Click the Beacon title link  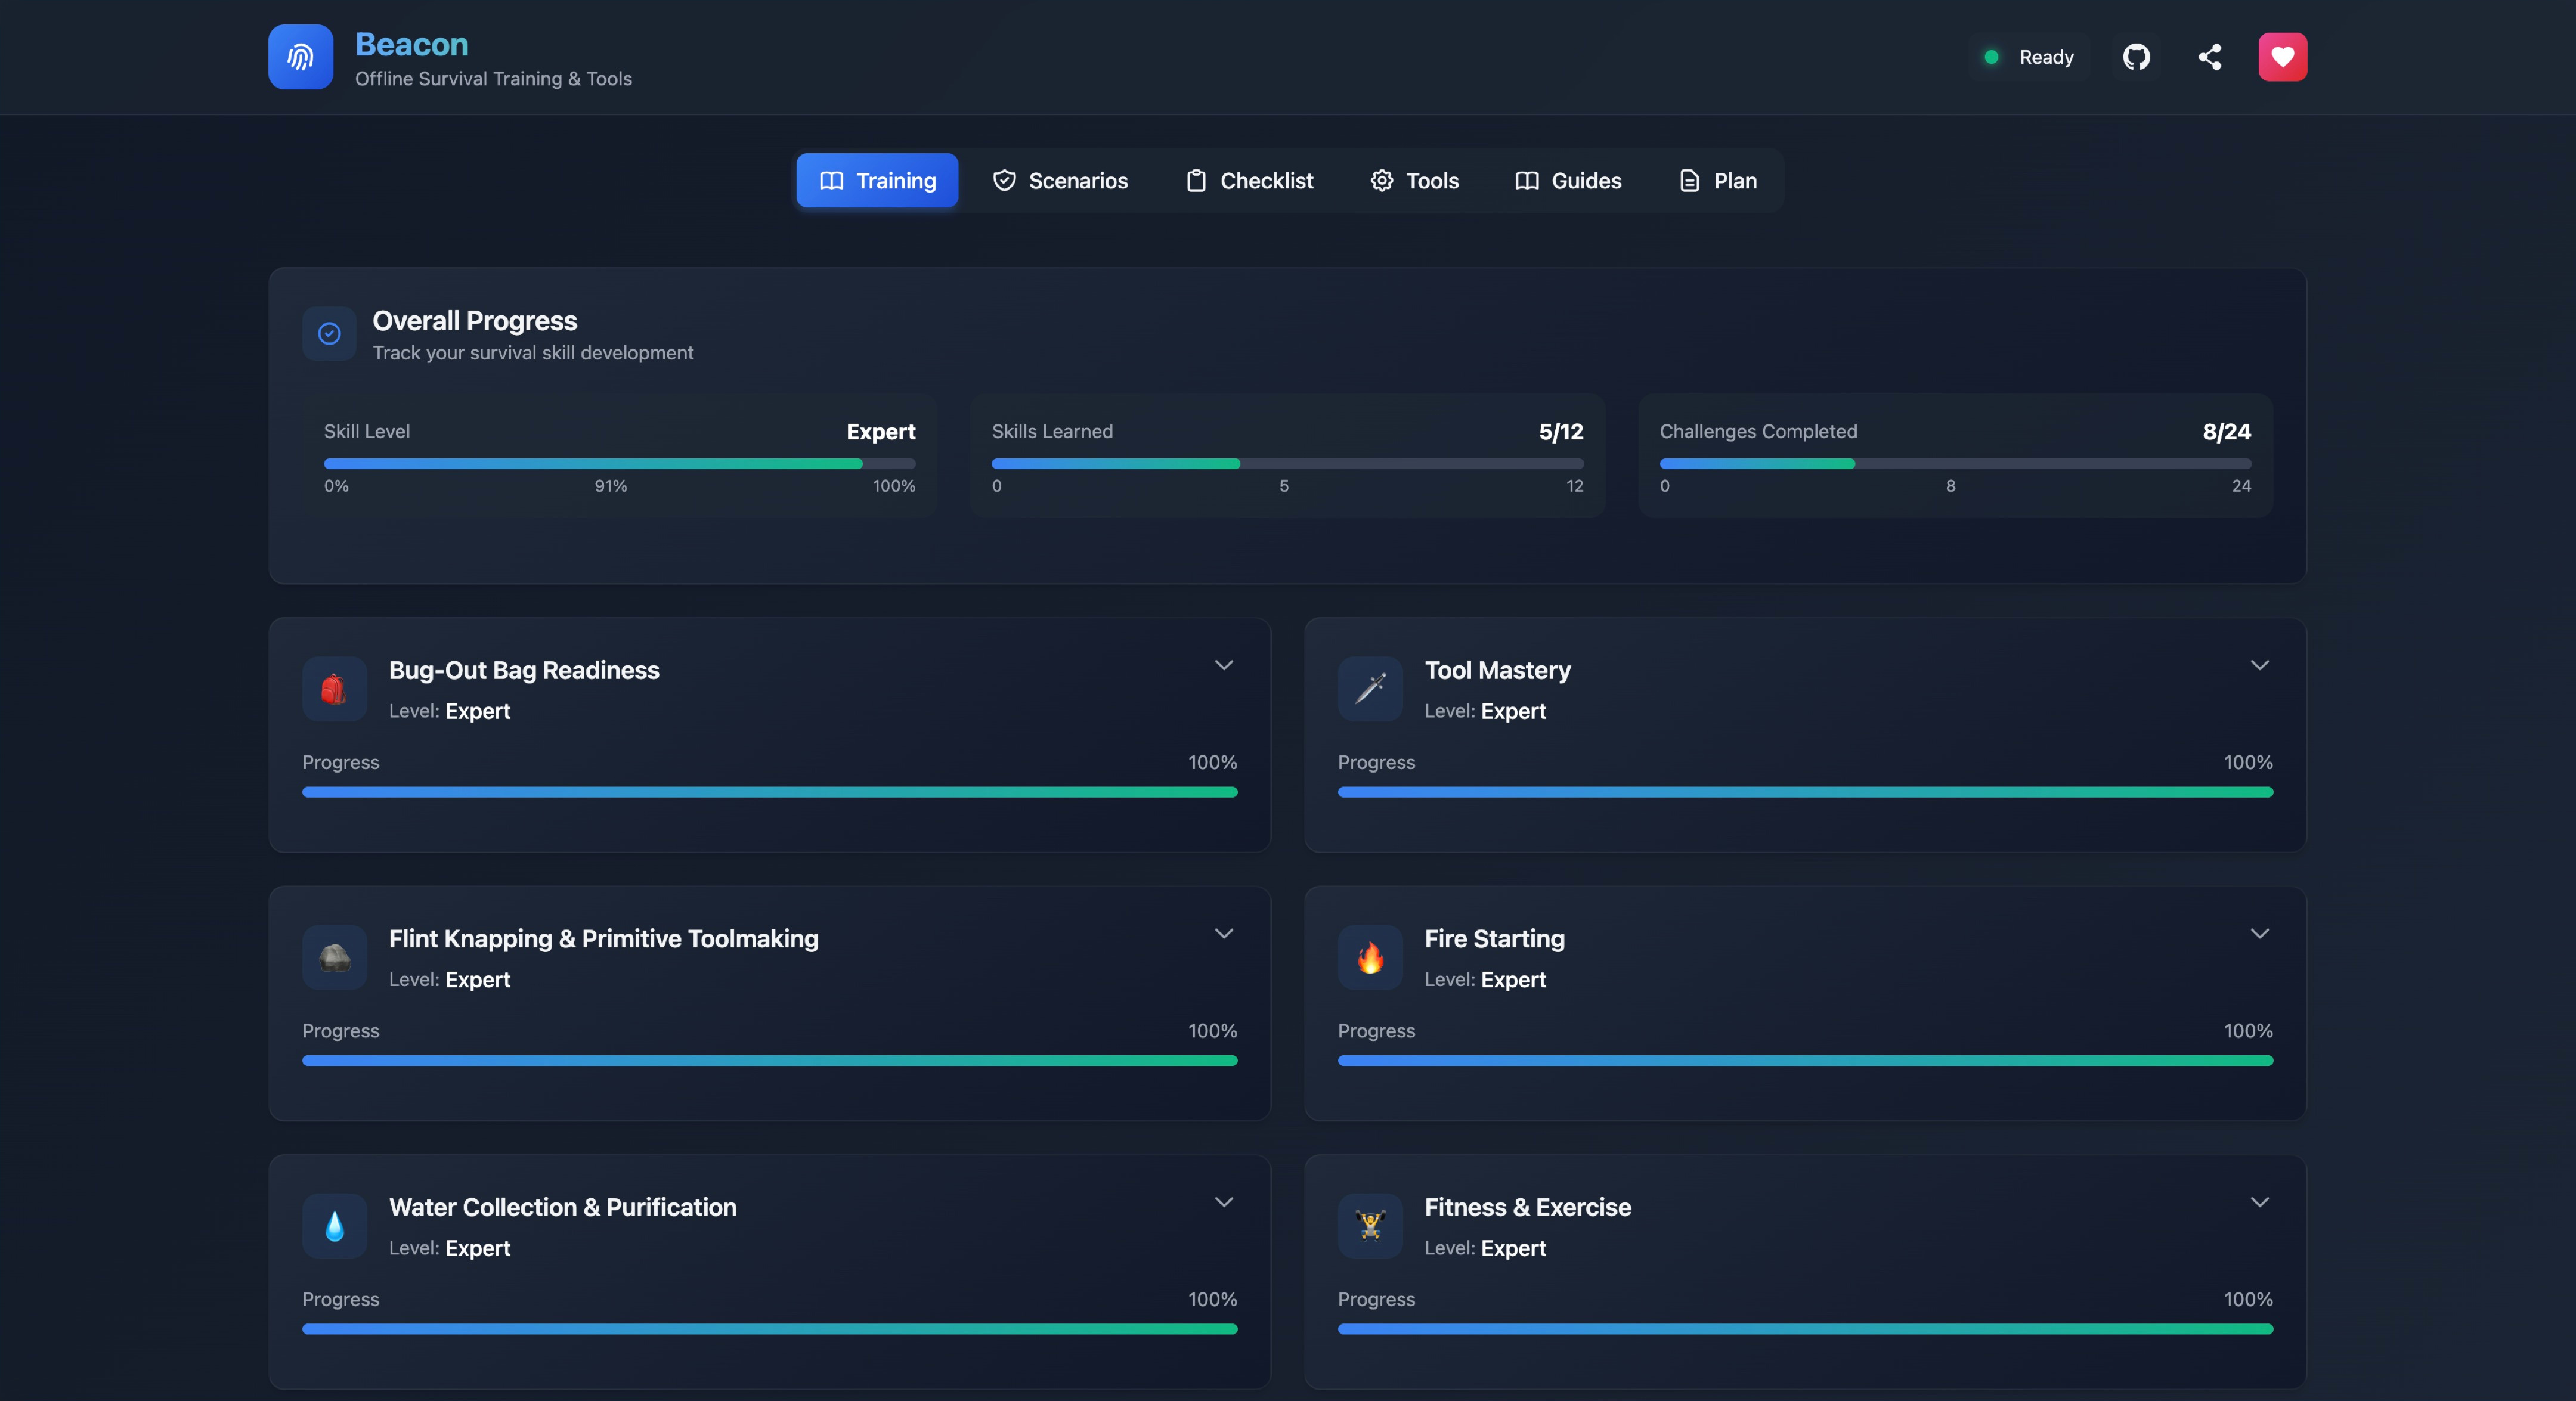[412, 44]
